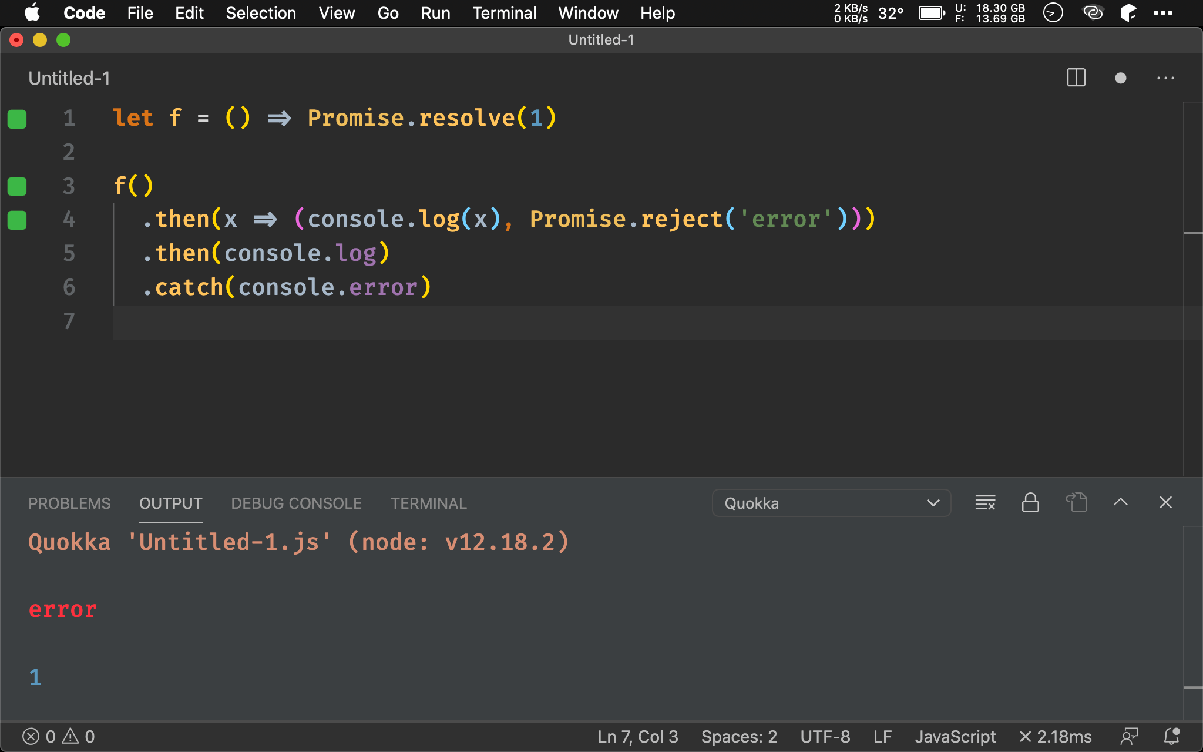Open the View menu
Viewport: 1203px width, 752px height.
coord(337,13)
